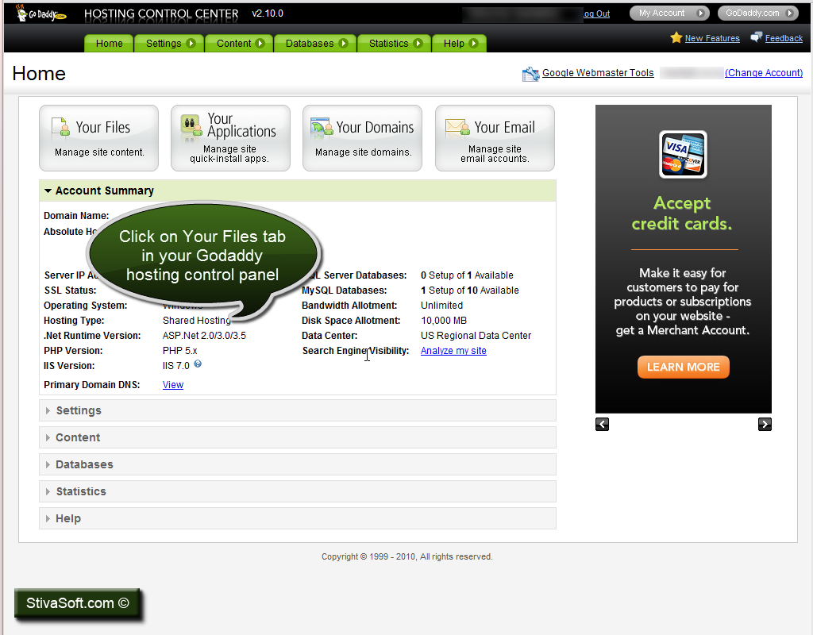
Task: Click the 'Shared Hosting' value
Action: tap(197, 321)
